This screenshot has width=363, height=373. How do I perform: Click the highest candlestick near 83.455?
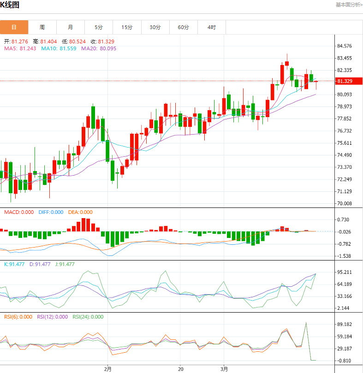[287, 63]
